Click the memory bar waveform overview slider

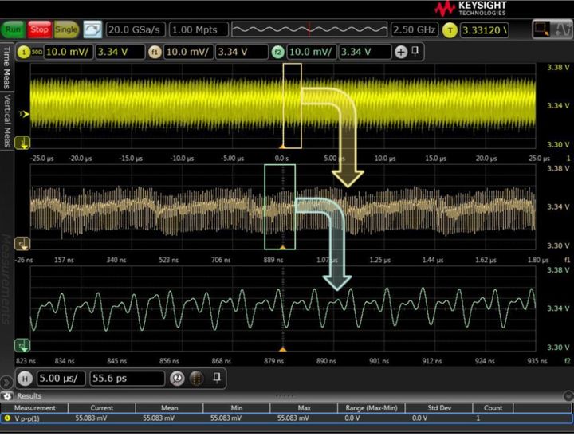(x=309, y=30)
